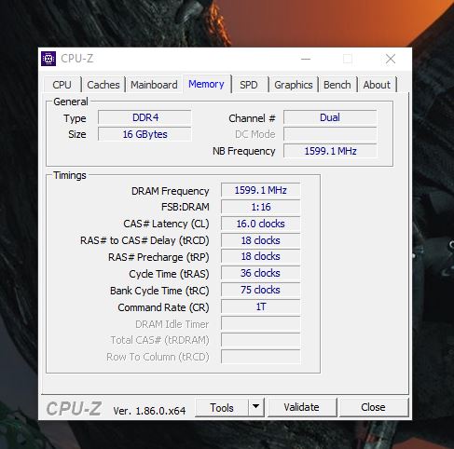Image resolution: width=454 pixels, height=449 pixels.
Task: Click the empty DRAM Idle Timer field
Action: [x=261, y=323]
